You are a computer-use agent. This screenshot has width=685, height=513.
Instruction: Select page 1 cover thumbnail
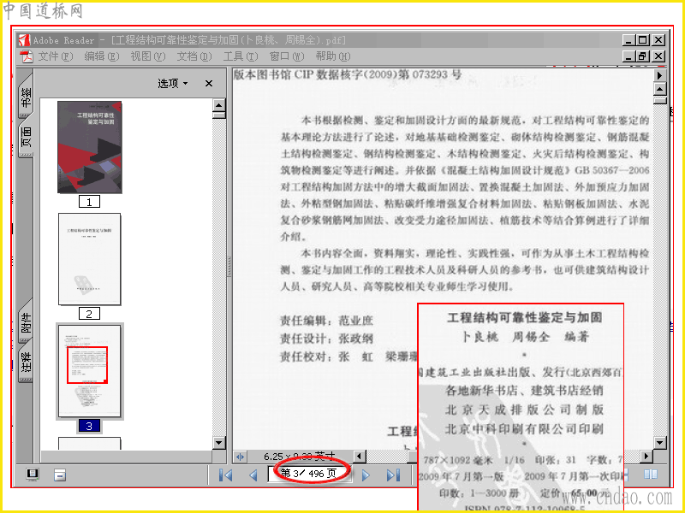[x=90, y=147]
